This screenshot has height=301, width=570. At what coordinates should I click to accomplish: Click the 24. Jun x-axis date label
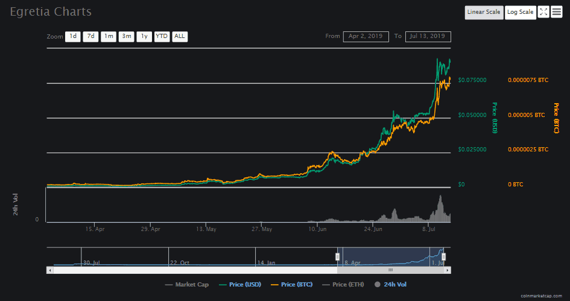click(373, 229)
